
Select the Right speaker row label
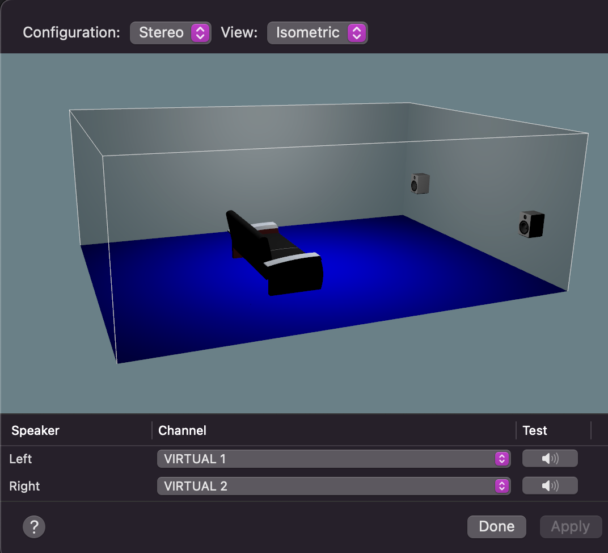tap(25, 486)
